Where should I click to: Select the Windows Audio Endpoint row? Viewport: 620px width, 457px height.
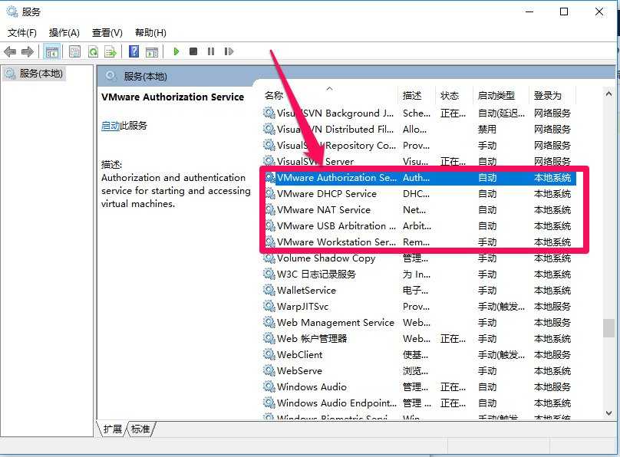[x=419, y=403]
